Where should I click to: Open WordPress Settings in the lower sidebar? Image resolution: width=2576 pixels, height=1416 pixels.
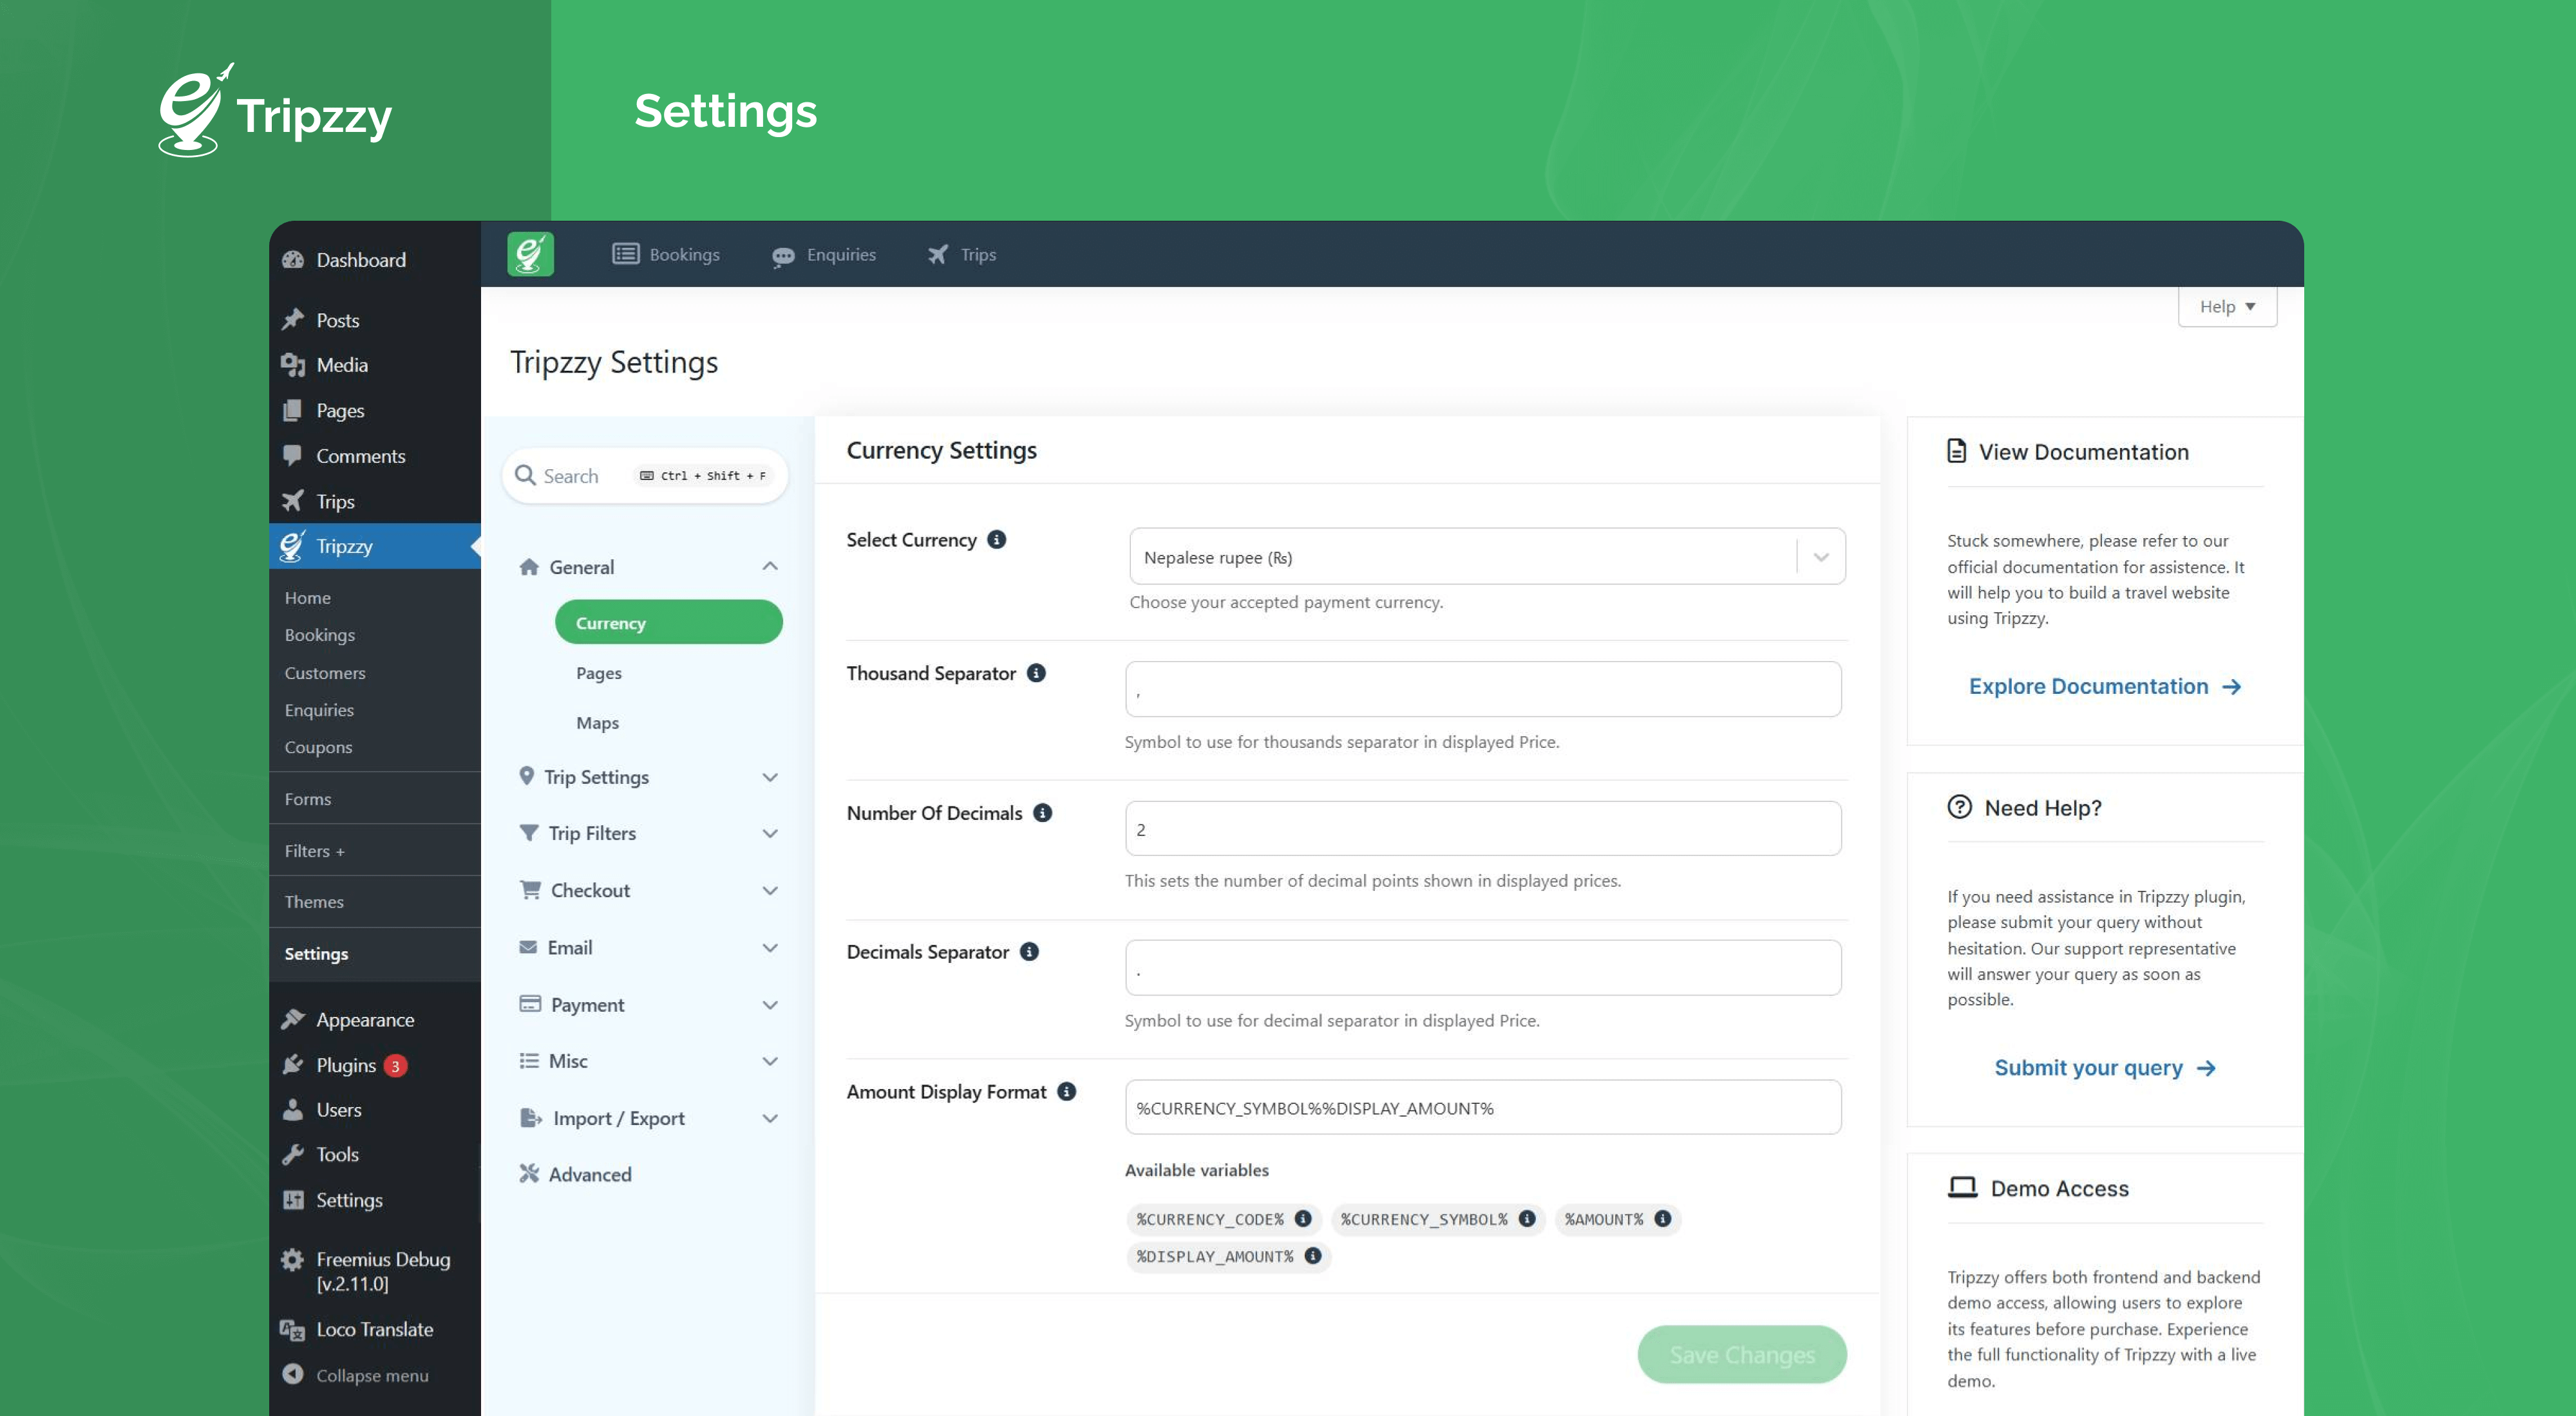tap(375, 1199)
